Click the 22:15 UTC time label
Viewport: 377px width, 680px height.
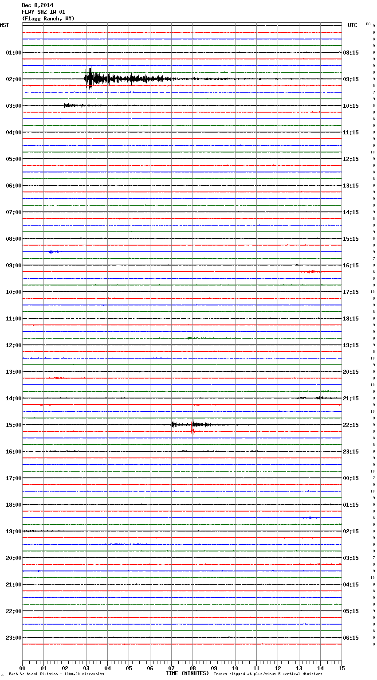[x=351, y=425]
